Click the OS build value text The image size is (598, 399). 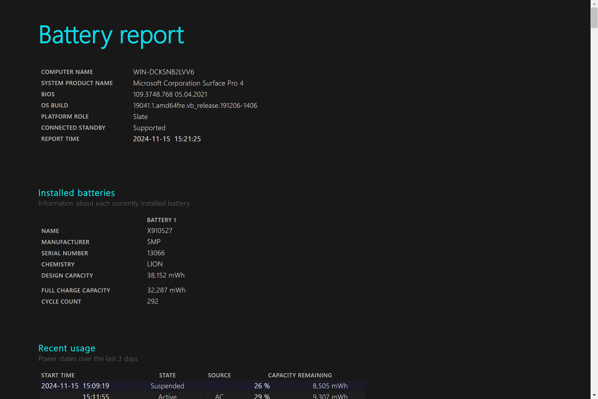tap(195, 105)
